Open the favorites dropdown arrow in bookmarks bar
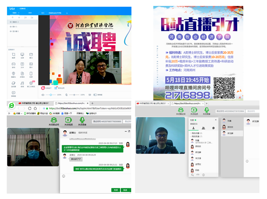Viewport: 267px width, 199px height. point(22,113)
